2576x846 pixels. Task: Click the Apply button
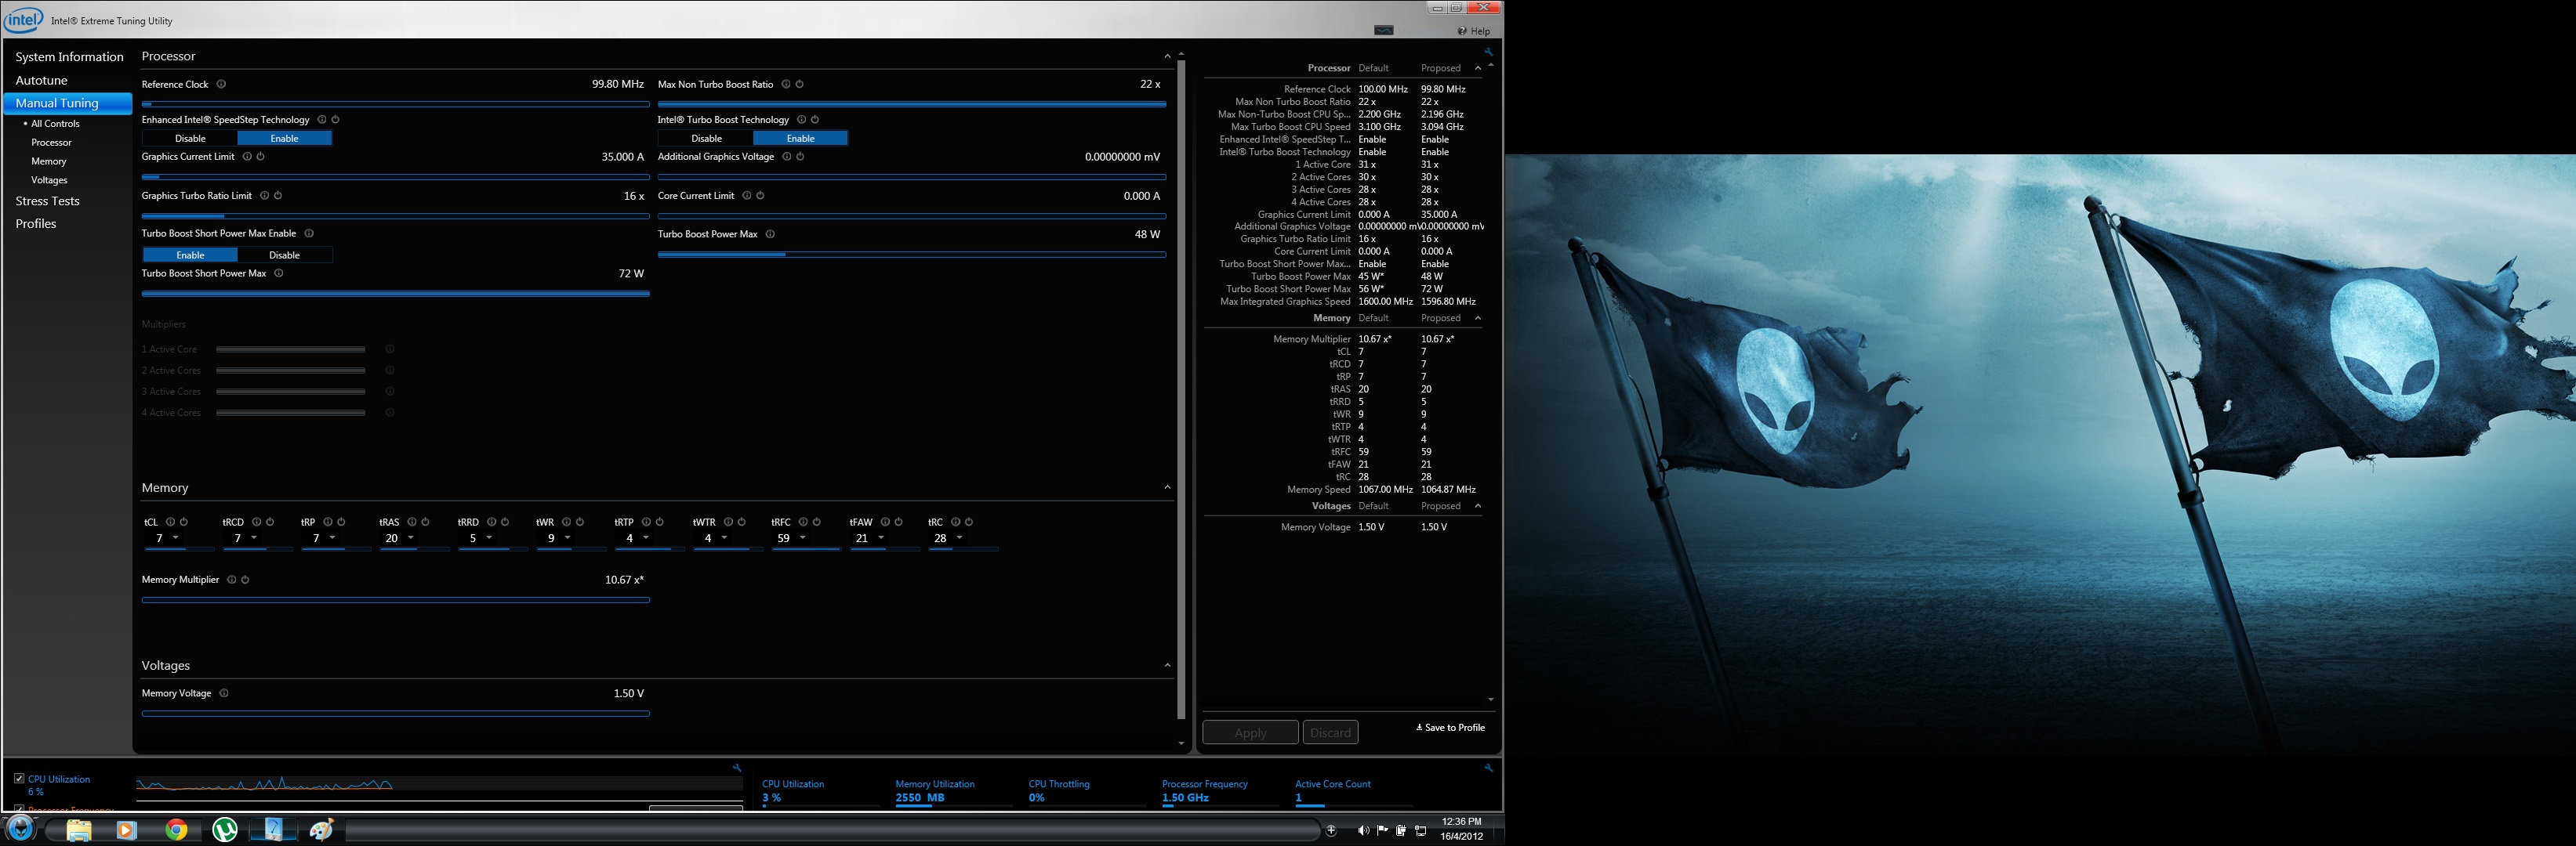(1250, 732)
